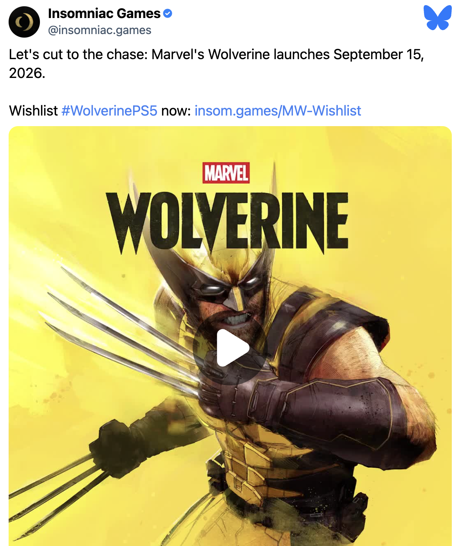Visit the @insomniac.games handle
The image size is (462, 546).
coord(99,30)
